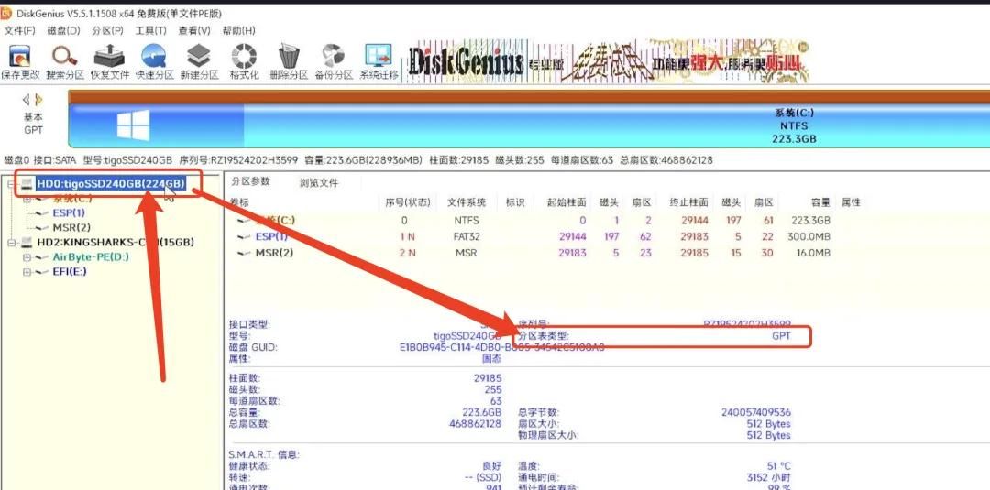Click the GPT partition table type value

pos(781,336)
